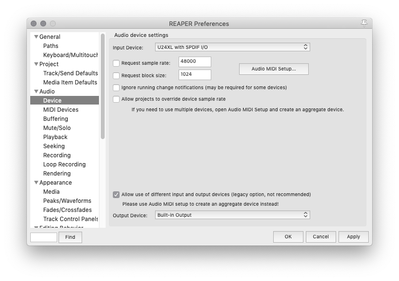This screenshot has width=399, height=281.
Task: Open Fades/Crossfades settings
Action: 67,210
